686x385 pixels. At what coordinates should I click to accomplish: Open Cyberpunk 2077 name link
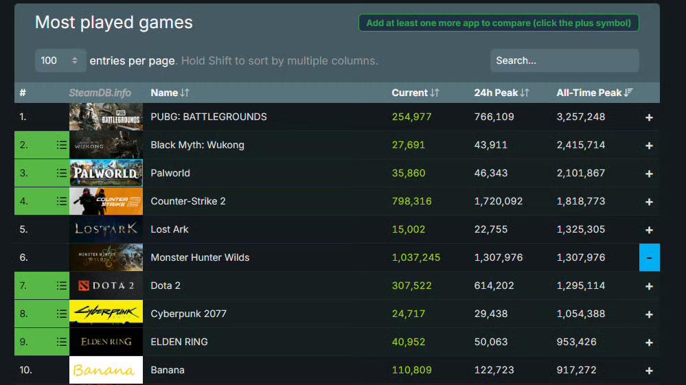[189, 314]
